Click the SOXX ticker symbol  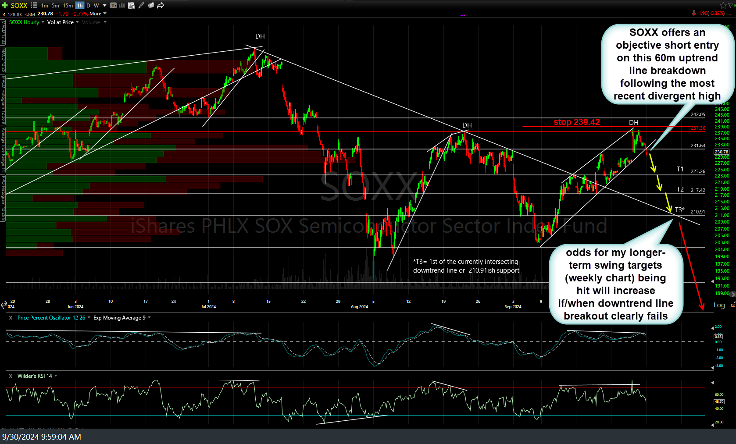19,6
